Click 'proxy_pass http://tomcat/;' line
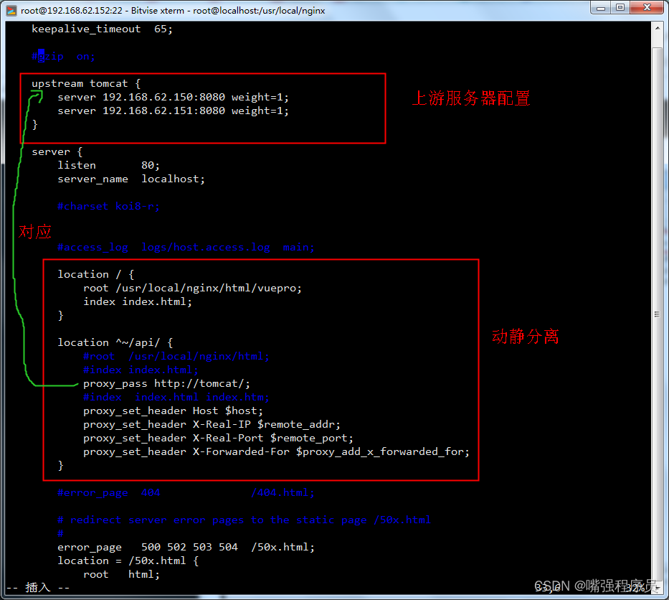The height and width of the screenshot is (600, 669). (x=167, y=384)
